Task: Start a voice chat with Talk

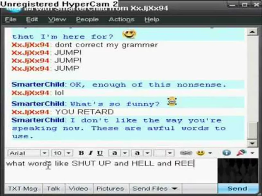Action: [x=54, y=189]
